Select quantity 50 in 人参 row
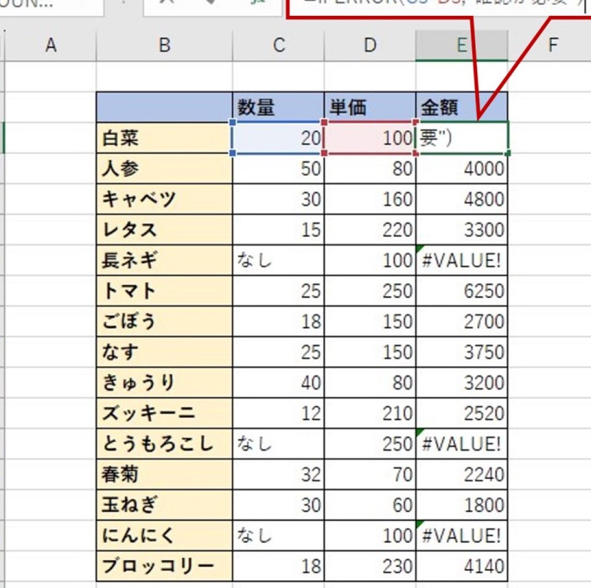 tap(278, 169)
